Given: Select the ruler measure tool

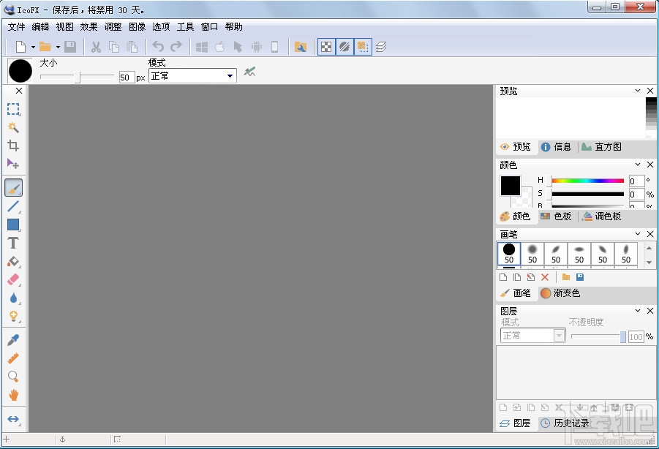Looking at the screenshot, I should 13,358.
